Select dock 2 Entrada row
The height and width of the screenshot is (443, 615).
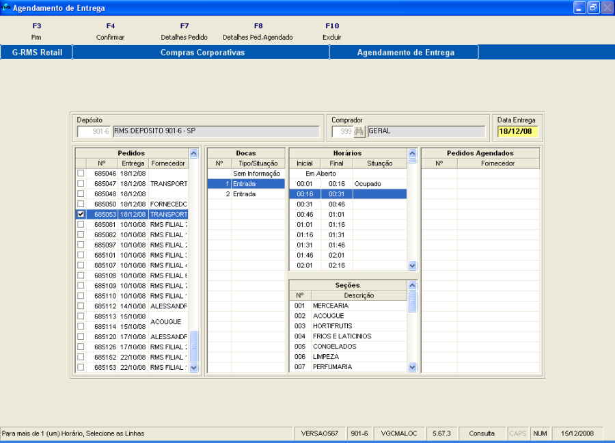pos(245,194)
